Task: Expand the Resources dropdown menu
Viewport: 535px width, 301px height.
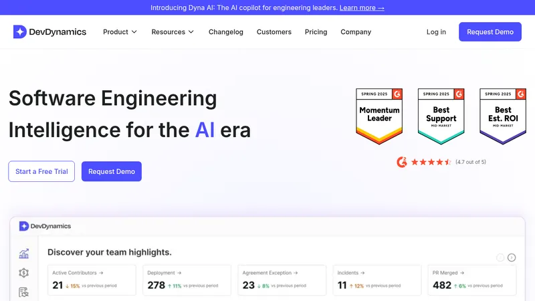Action: pos(173,31)
